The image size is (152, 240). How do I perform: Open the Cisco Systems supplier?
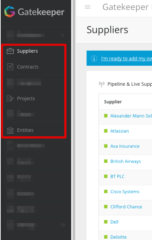click(125, 192)
